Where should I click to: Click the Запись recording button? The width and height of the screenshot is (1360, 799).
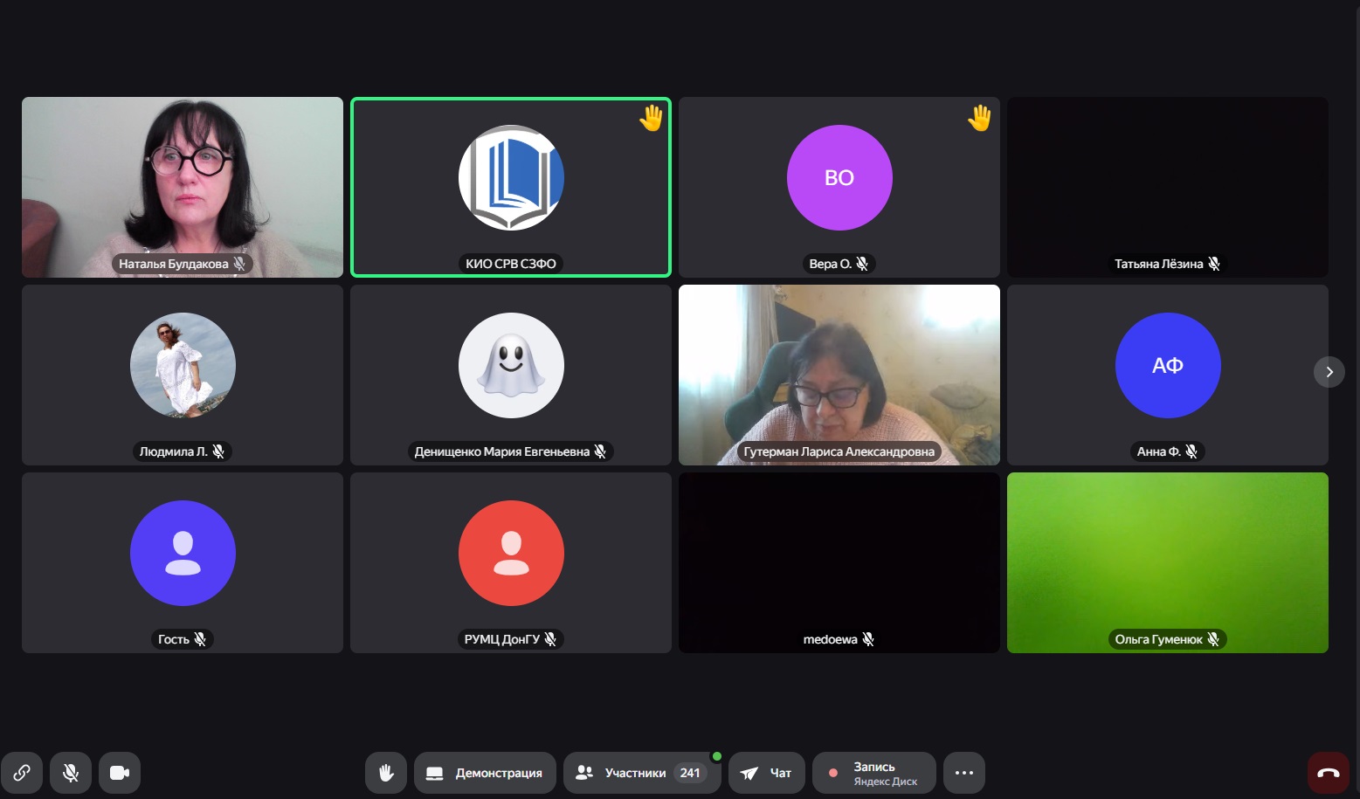point(873,773)
